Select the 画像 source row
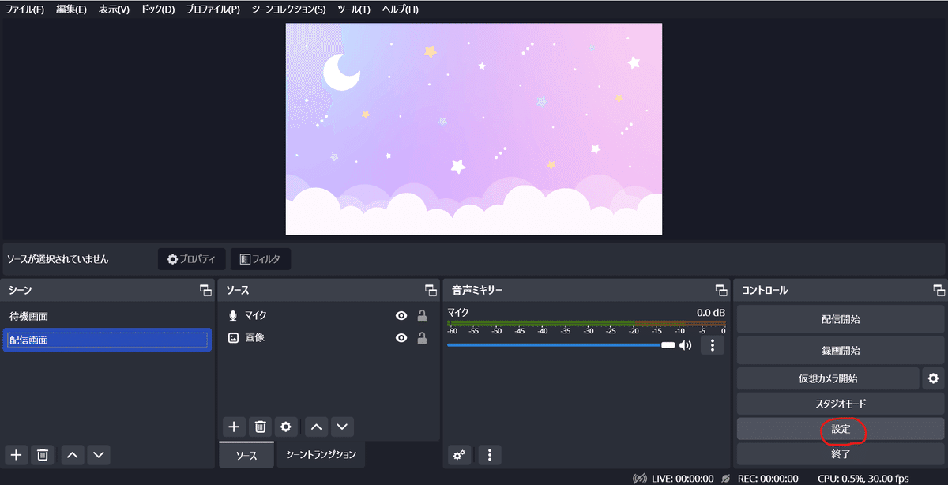948x485 pixels. [x=328, y=338]
